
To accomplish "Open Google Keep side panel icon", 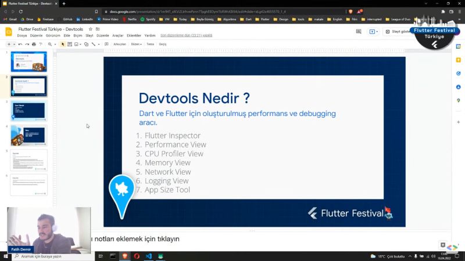I will [x=459, y=60].
